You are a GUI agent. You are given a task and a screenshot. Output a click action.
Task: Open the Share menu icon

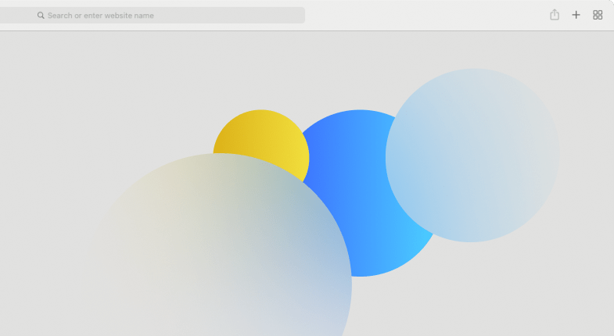554,15
